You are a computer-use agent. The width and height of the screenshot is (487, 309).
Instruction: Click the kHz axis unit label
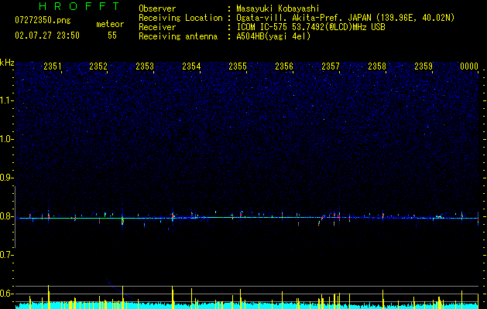(x=7, y=63)
